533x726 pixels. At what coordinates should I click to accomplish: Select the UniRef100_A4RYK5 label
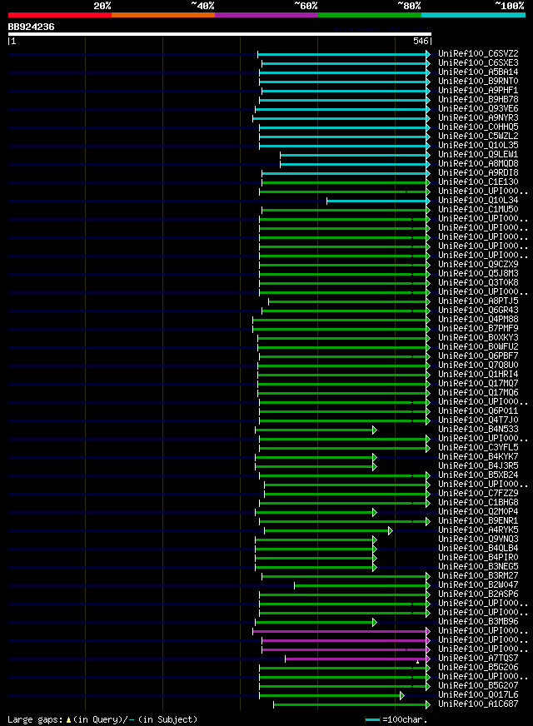[x=478, y=530]
